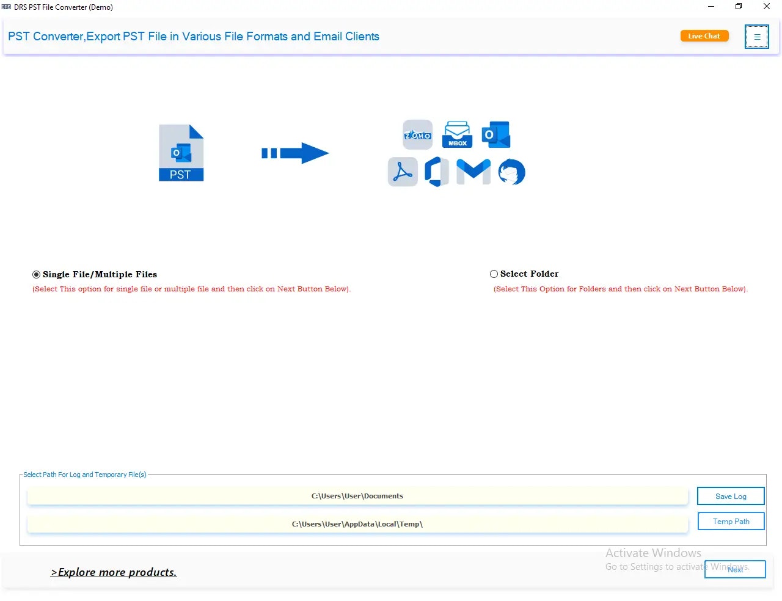Click the Adobe PDF icon

point(403,172)
